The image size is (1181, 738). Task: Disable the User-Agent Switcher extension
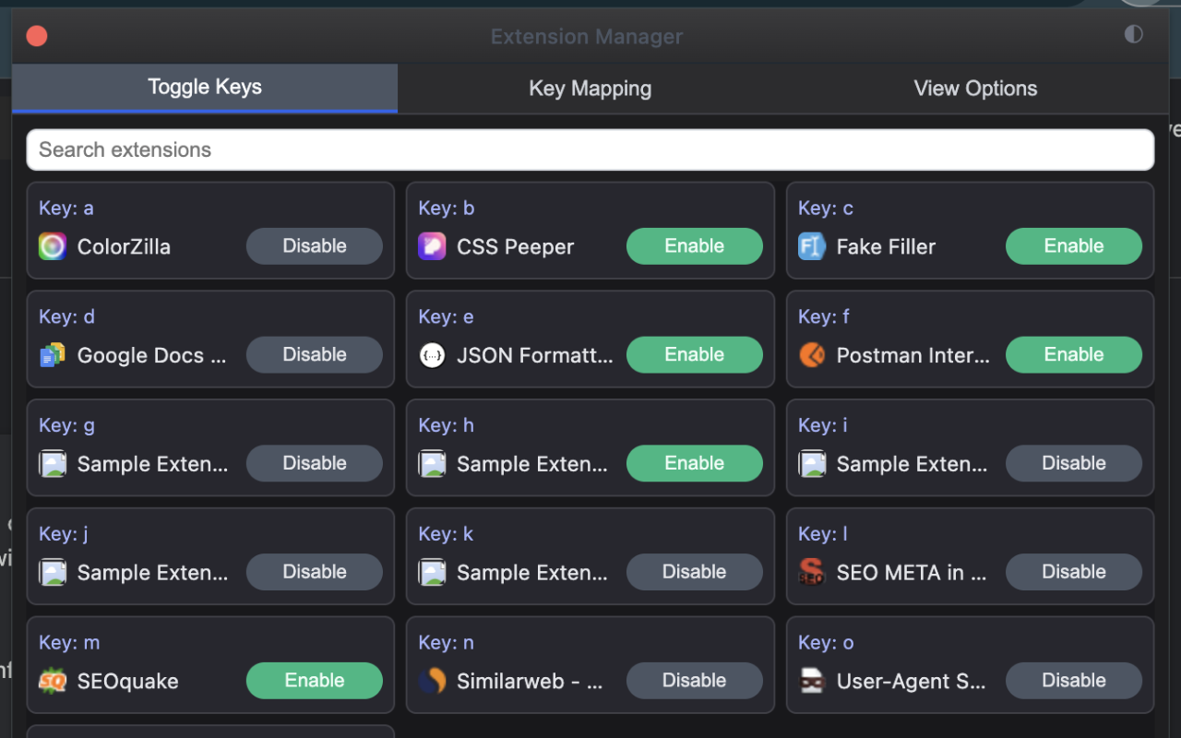click(x=1074, y=681)
